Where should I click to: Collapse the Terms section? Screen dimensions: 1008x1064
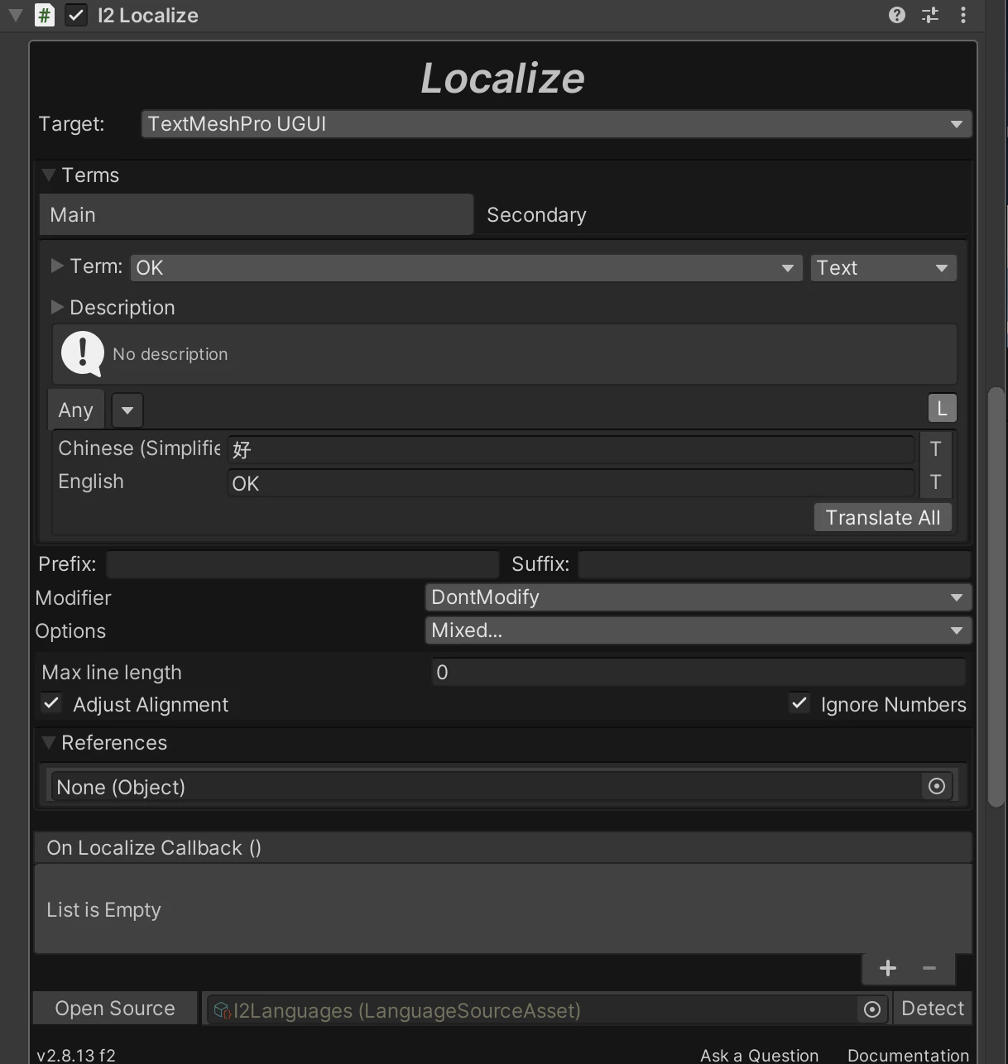pyautogui.click(x=49, y=175)
